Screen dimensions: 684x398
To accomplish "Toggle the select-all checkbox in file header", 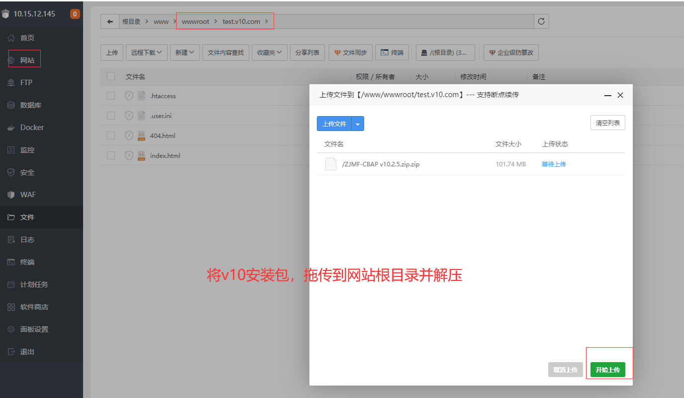I will [x=111, y=76].
